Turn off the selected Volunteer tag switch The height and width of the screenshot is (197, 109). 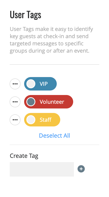(31, 102)
